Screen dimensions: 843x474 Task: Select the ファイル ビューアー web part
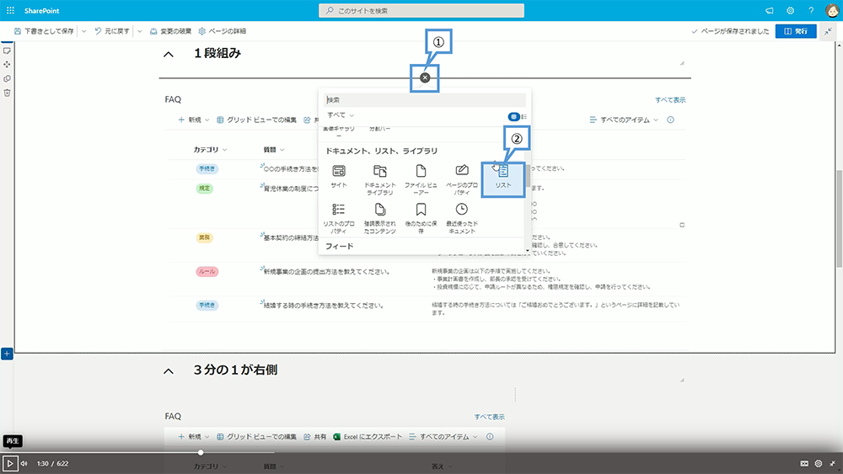click(x=421, y=179)
